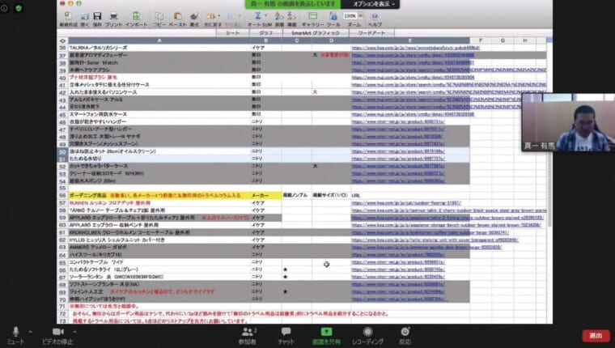Open the reactions (反応) icon
615x348 pixels.
pos(404,334)
